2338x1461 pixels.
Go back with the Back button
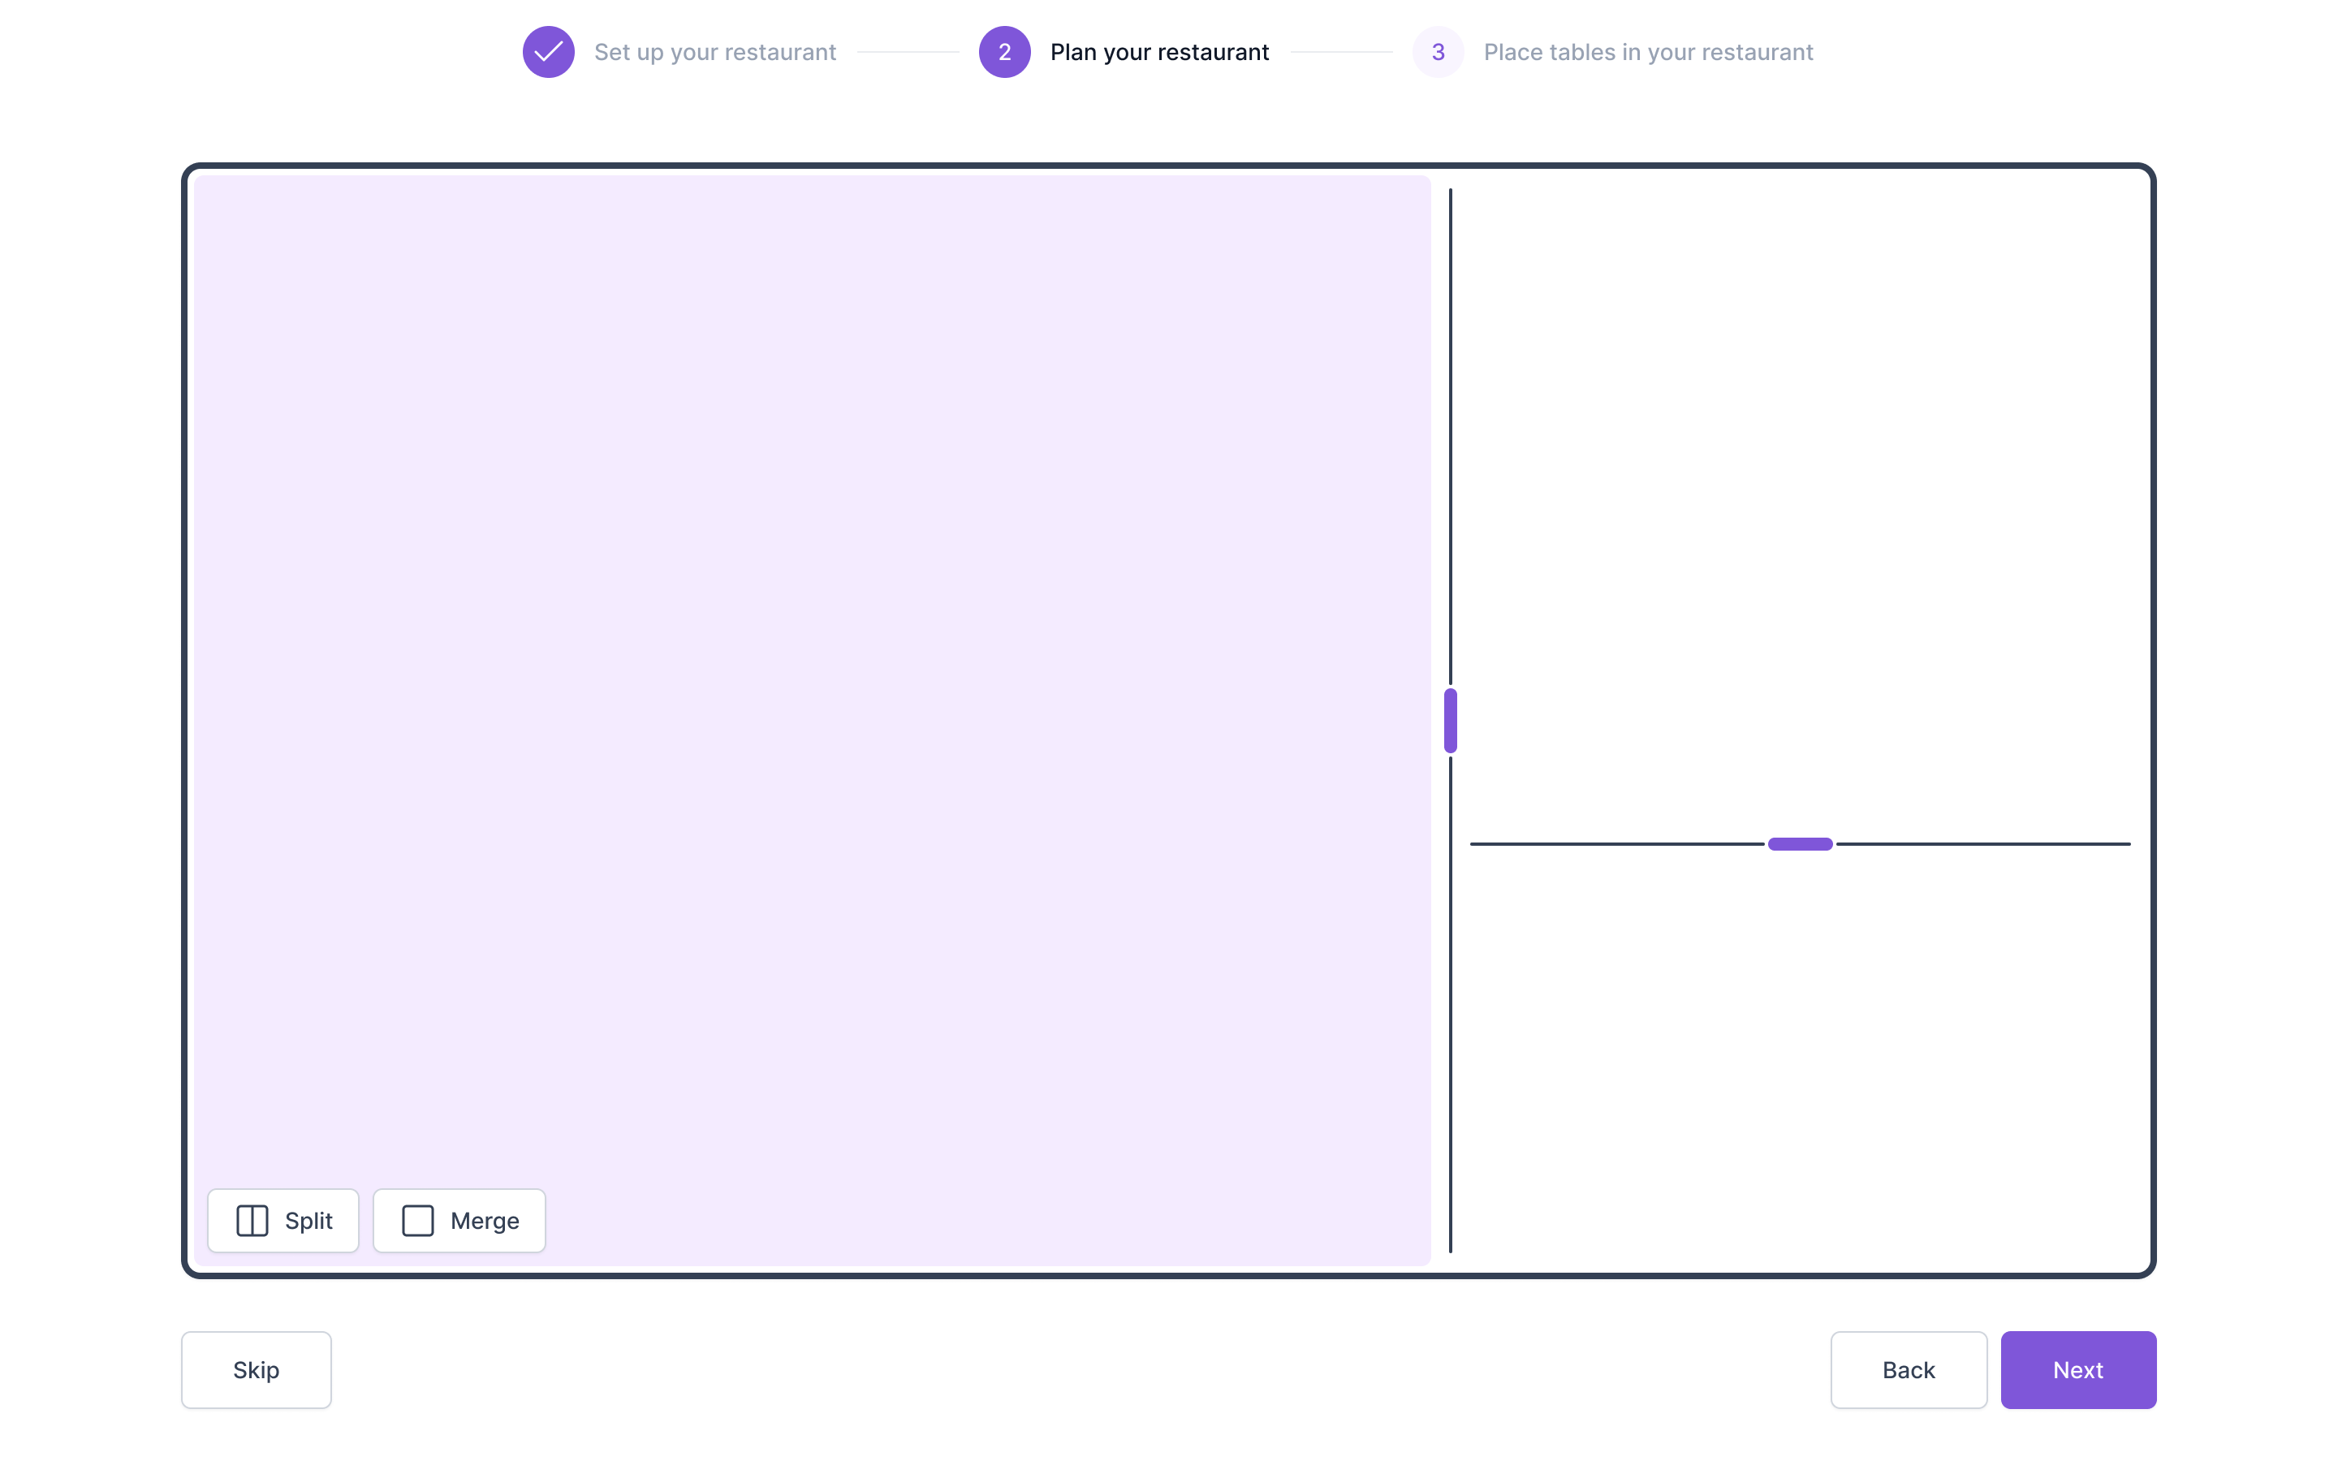[x=1908, y=1369]
